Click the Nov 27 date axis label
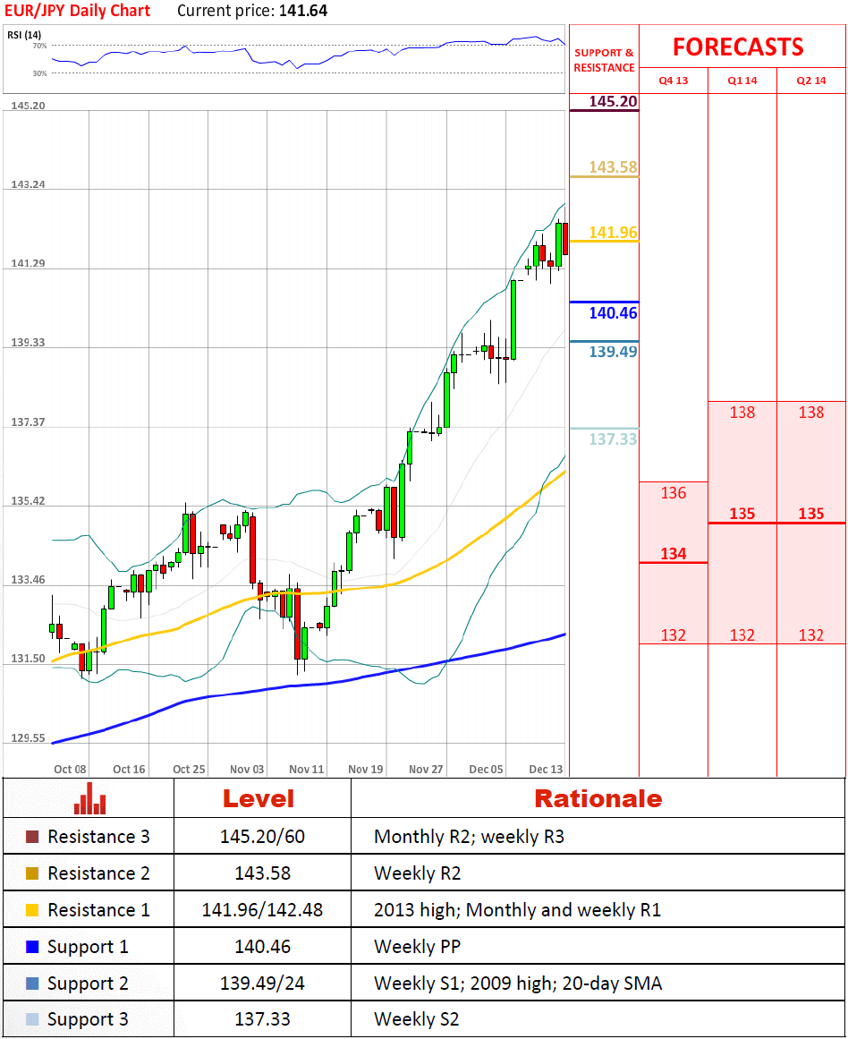 pos(425,770)
